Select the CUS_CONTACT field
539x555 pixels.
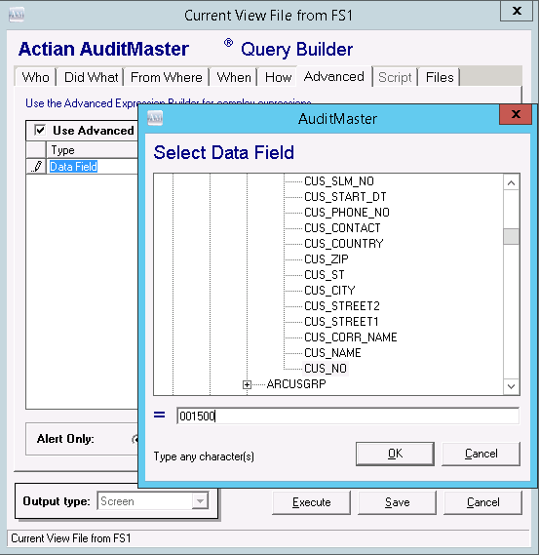(x=342, y=228)
